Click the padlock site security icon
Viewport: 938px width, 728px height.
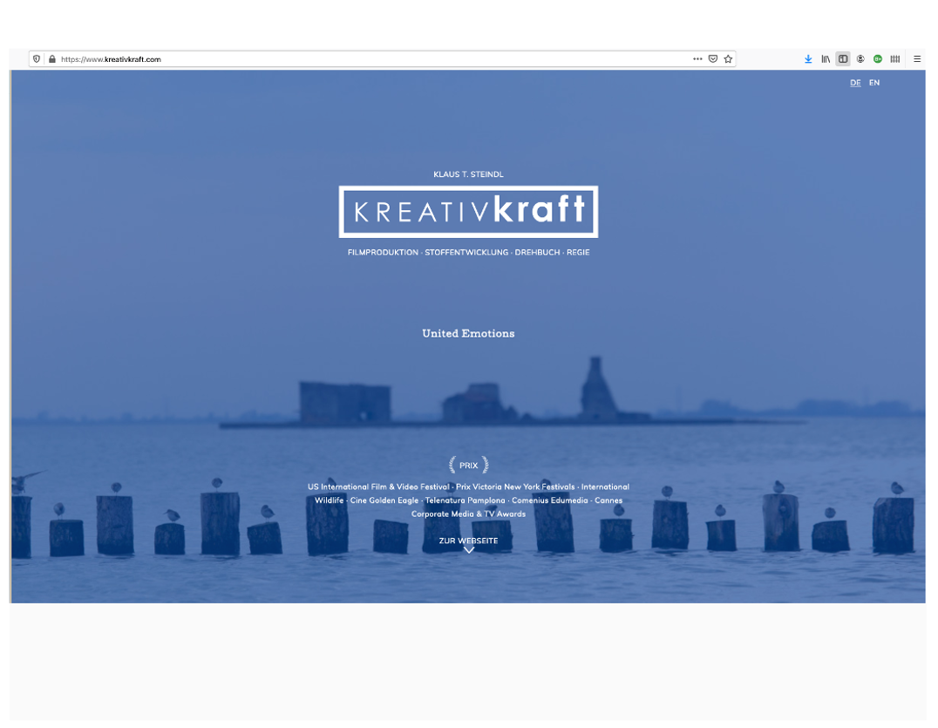point(52,59)
